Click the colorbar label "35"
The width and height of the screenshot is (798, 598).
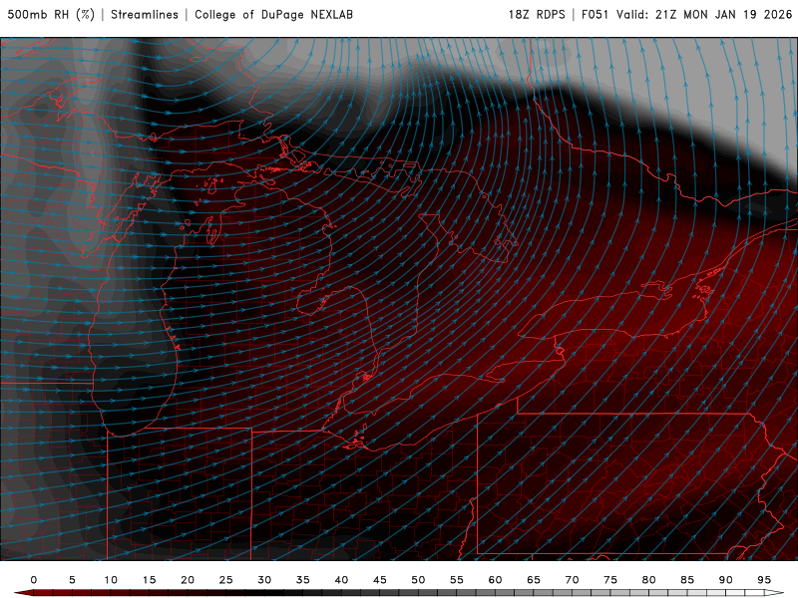[303, 580]
